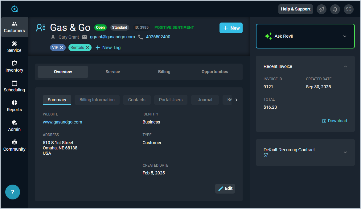Expand Default Recurring Contract panel
This screenshot has height=209, width=361.
(x=345, y=152)
